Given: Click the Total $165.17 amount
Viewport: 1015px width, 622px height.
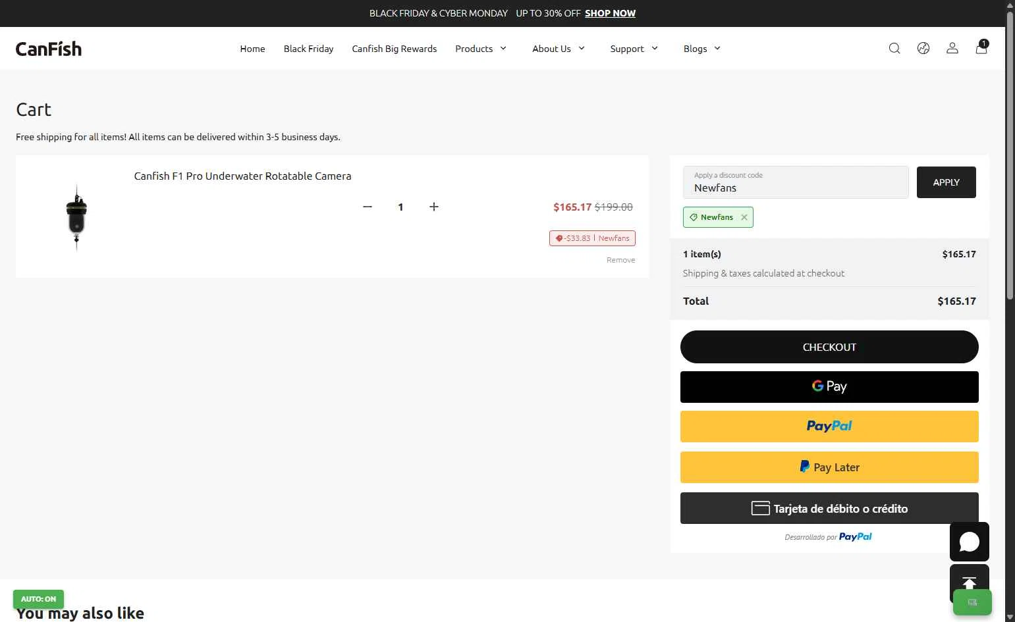Looking at the screenshot, I should coord(956,301).
